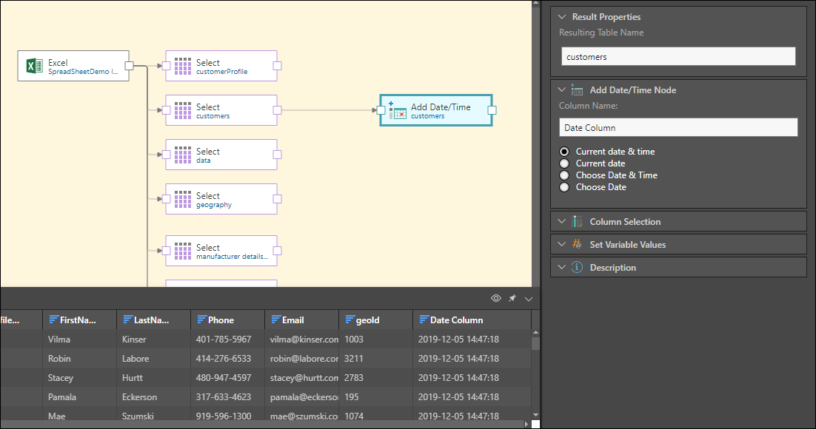Click the Resulting Table Name field
Image resolution: width=816 pixels, height=429 pixels.
(x=678, y=56)
